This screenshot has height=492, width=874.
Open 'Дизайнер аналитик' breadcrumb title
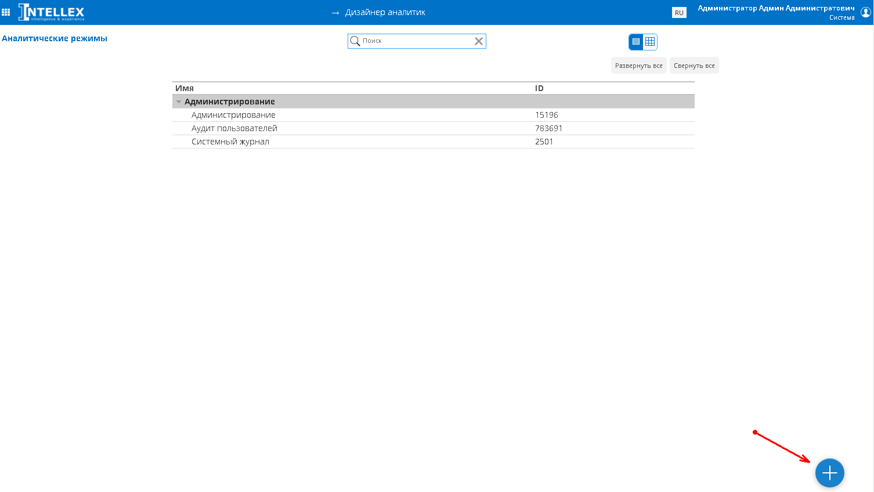coord(385,12)
